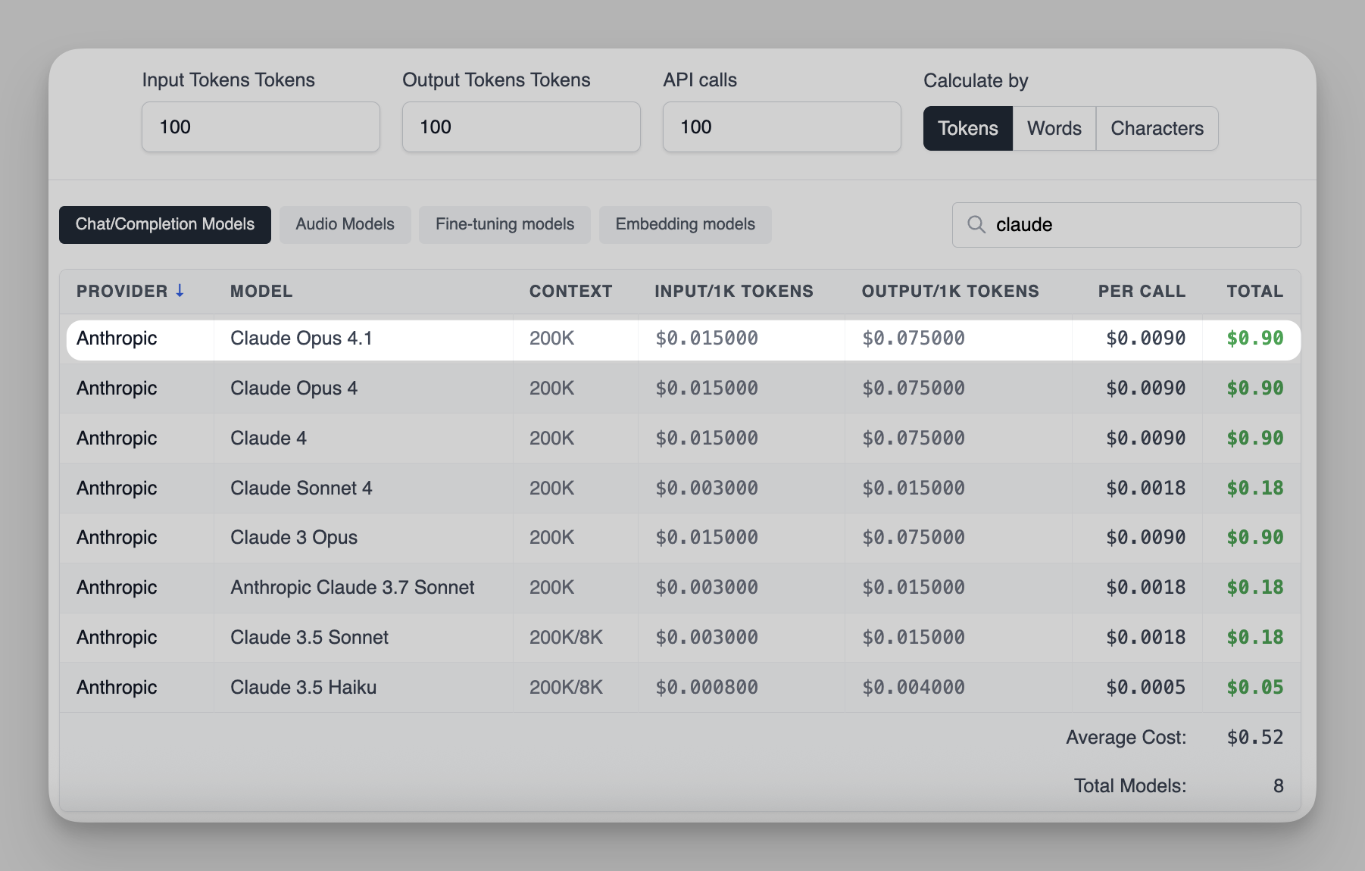1365x871 pixels.
Task: Open the Fine-tuning models tab
Action: (x=504, y=225)
